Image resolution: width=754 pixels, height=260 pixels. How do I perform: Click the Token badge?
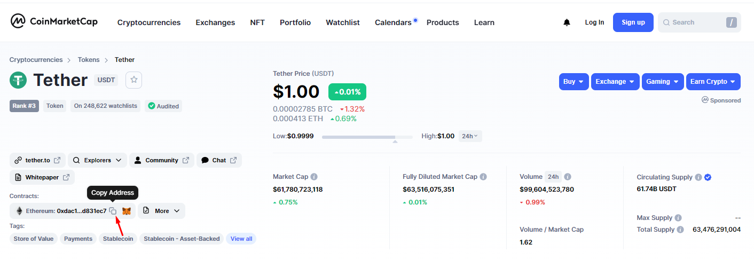pyautogui.click(x=55, y=106)
